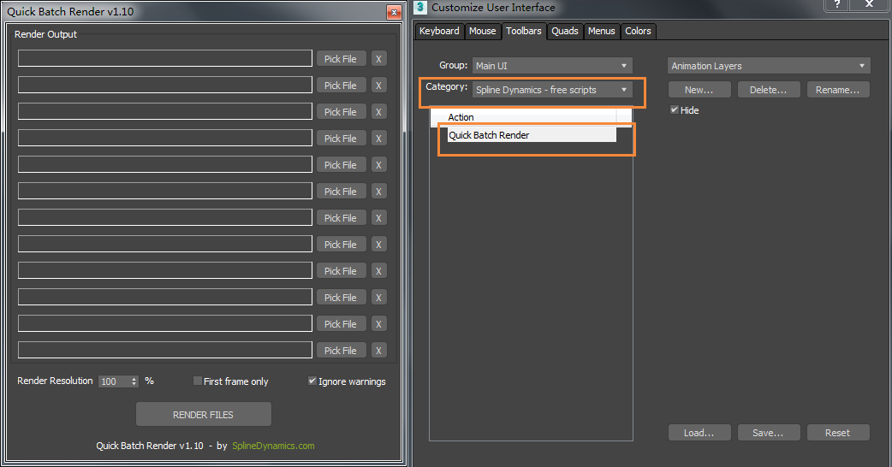This screenshot has height=467, width=892.
Task: Open the Animation Layers toolbar dropdown
Action: pos(768,66)
